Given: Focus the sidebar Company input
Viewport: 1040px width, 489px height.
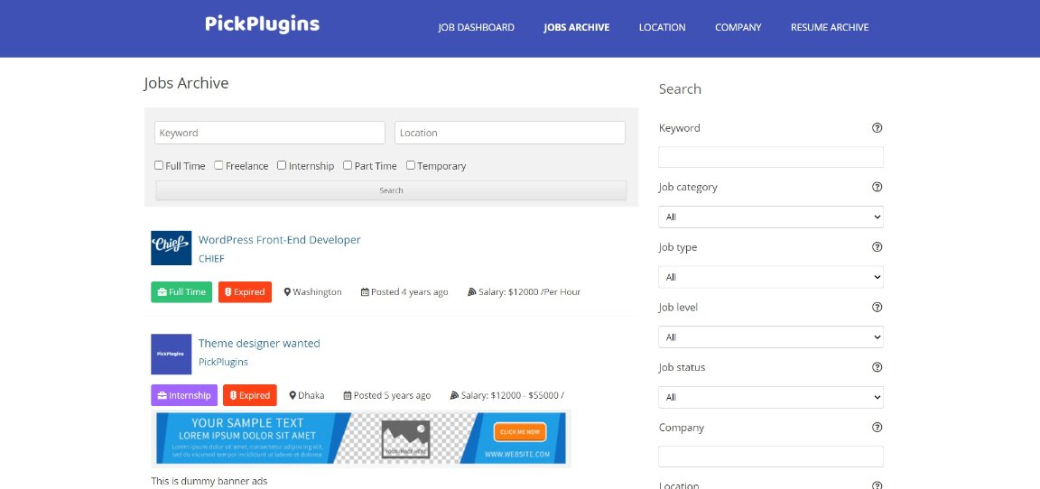Looking at the screenshot, I should pyautogui.click(x=771, y=457).
